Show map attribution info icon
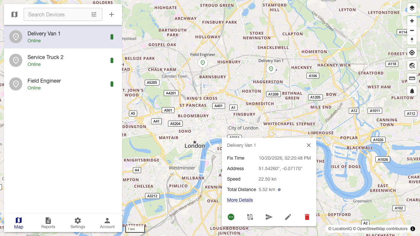 pos(413,229)
